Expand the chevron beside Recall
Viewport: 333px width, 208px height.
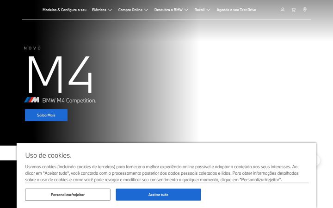208,10
